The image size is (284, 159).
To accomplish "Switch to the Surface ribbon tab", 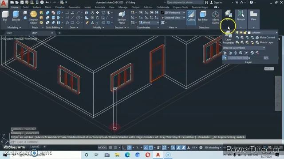I will pos(37,7).
